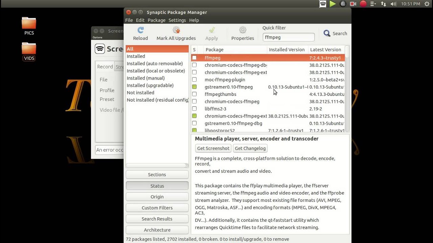This screenshot has height=243, width=433.
Task: Click the Spotify logo in background window
Action: pos(100,49)
